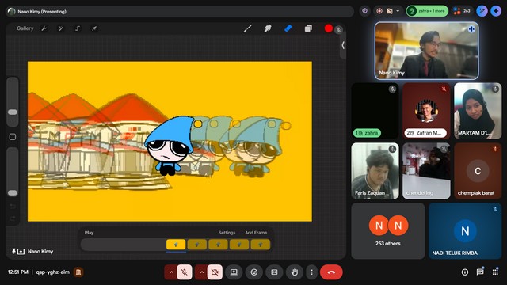
Task: Select the Selection S tool
Action: [78, 28]
